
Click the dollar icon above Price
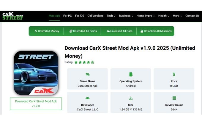tap(174, 75)
